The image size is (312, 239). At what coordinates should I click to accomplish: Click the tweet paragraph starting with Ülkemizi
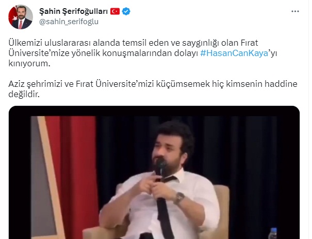(143, 53)
